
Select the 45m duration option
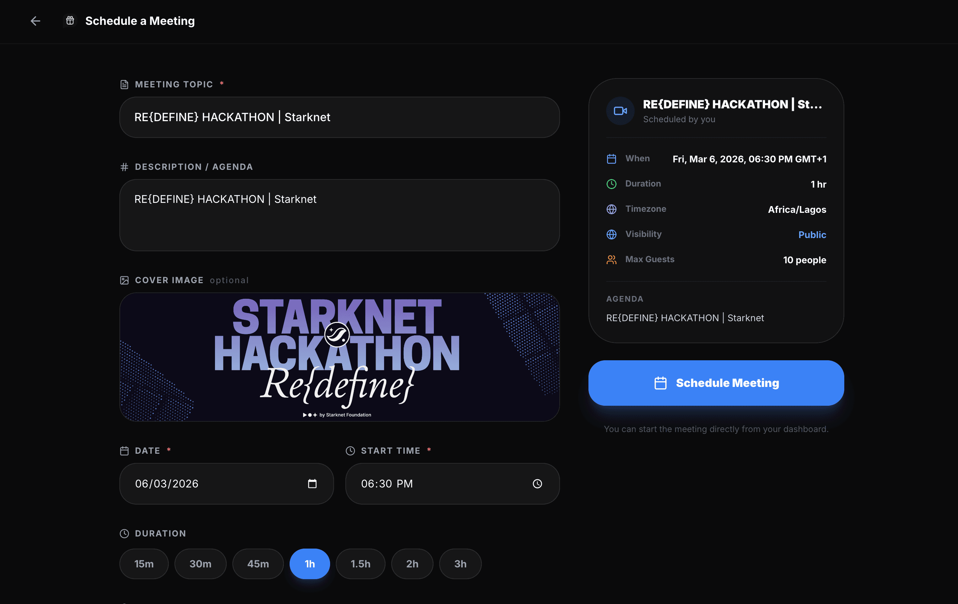click(x=258, y=563)
